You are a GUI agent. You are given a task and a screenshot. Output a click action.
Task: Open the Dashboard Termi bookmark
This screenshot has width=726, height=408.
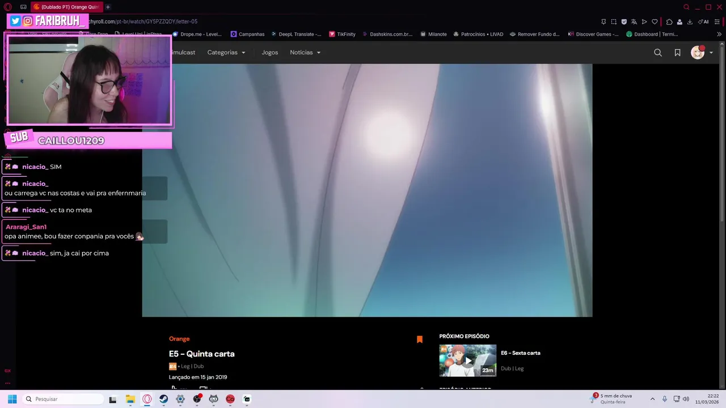point(652,34)
